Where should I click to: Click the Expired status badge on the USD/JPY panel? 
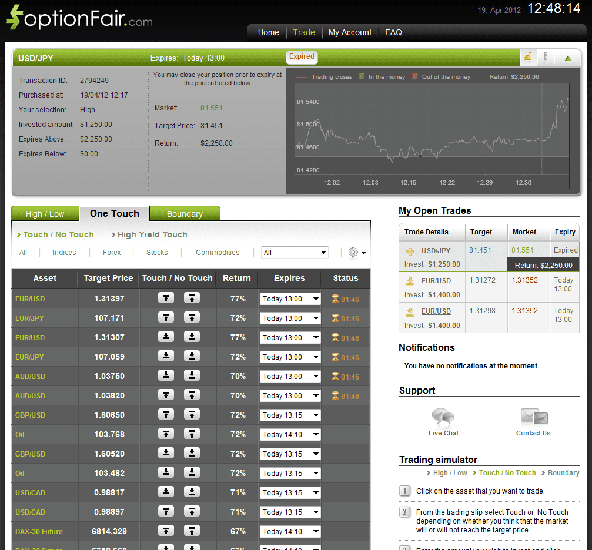[302, 58]
